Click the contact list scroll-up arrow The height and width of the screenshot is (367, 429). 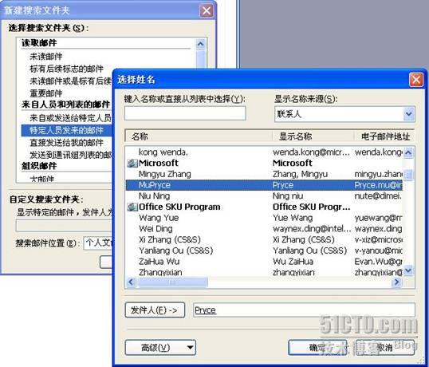click(408, 152)
